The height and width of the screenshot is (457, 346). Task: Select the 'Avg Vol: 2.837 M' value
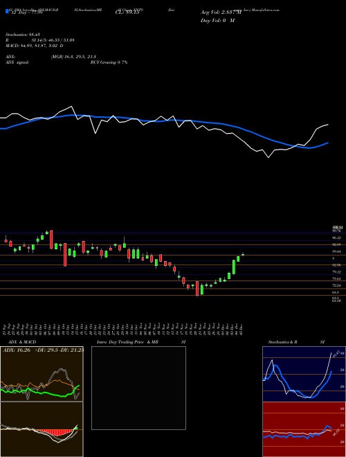coord(221,12)
